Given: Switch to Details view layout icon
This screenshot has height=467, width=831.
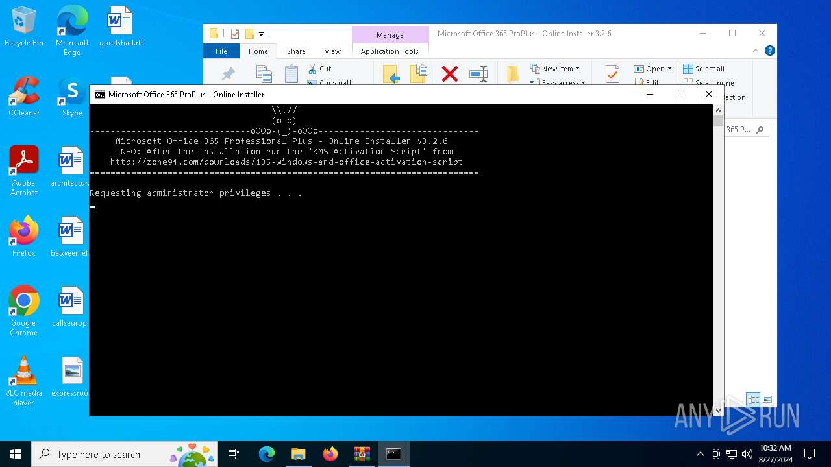Looking at the screenshot, I should [x=753, y=400].
